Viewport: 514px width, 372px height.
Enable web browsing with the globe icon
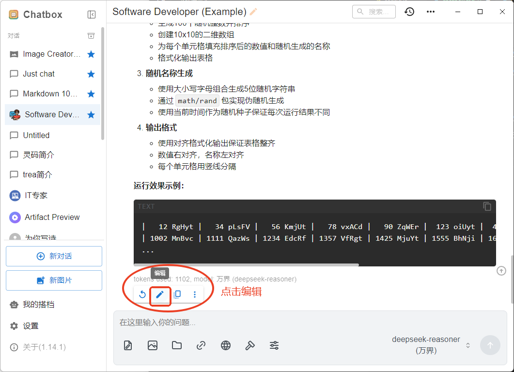[x=226, y=345]
